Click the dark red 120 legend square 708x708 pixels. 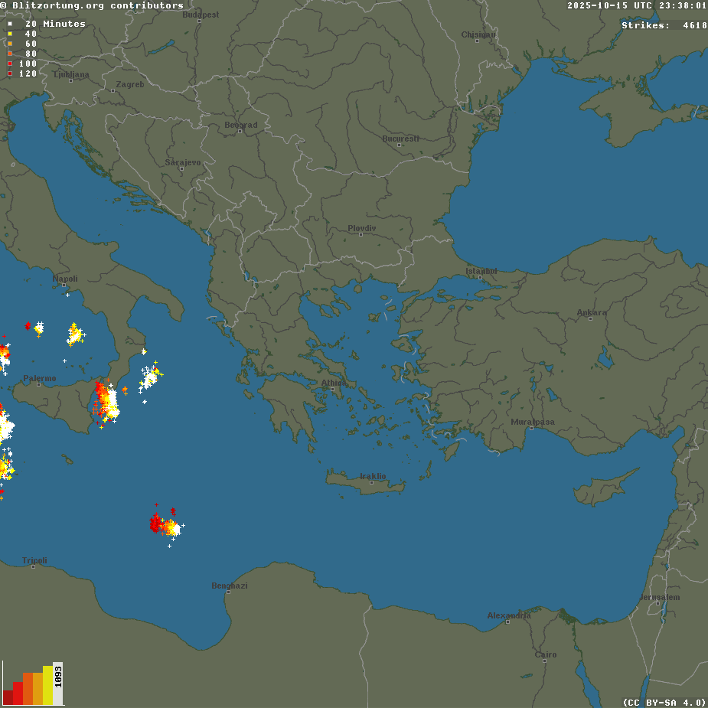(10, 73)
